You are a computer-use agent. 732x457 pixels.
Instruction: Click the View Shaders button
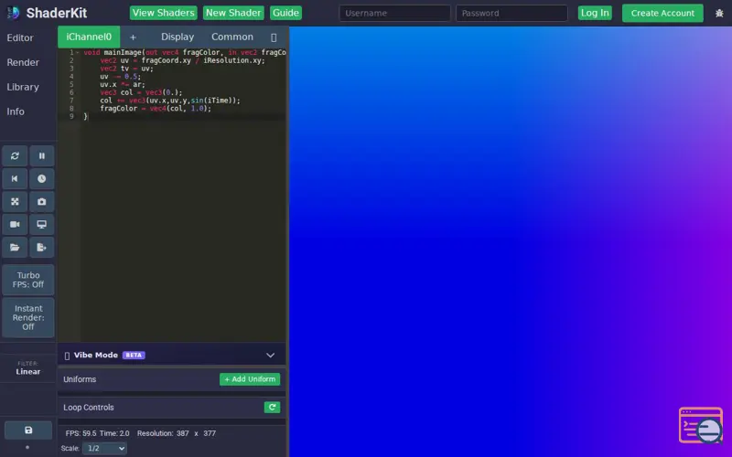[164, 13]
